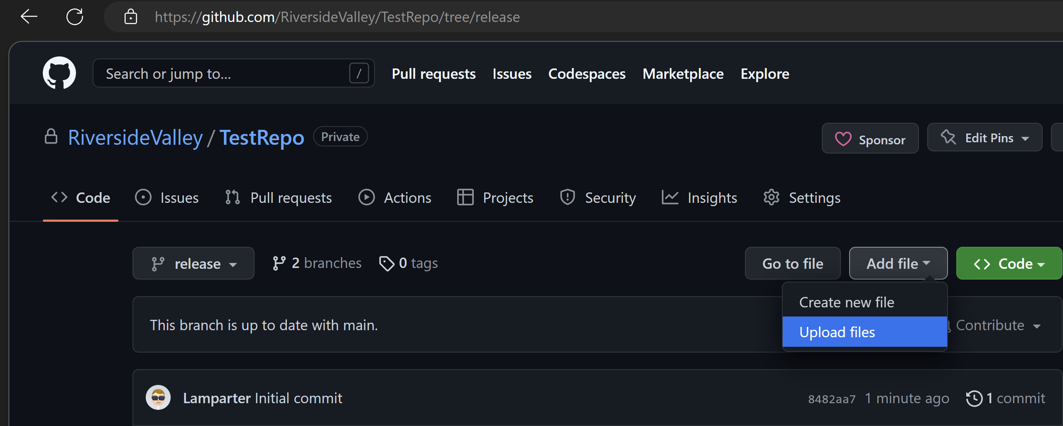This screenshot has height=426, width=1063.
Task: Click the Actions play-circle icon
Action: (367, 197)
